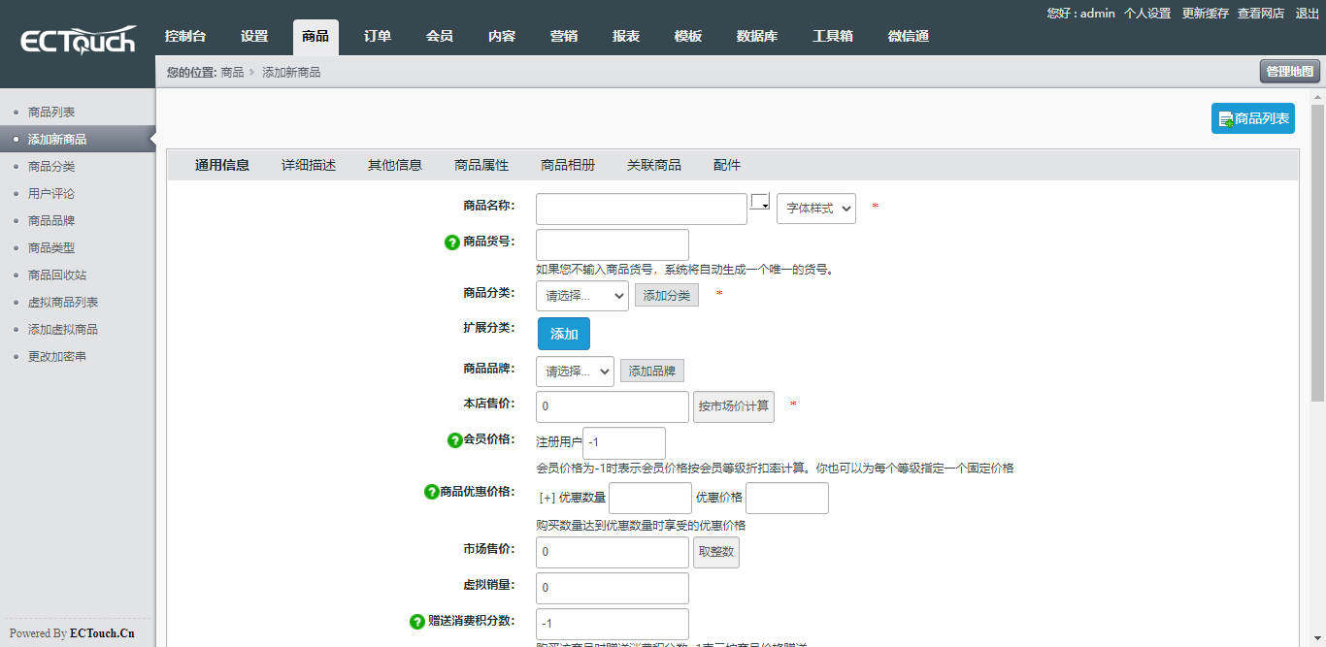Click the help icon beside 商品货号
Image resolution: width=1326 pixels, height=647 pixels.
click(451, 243)
